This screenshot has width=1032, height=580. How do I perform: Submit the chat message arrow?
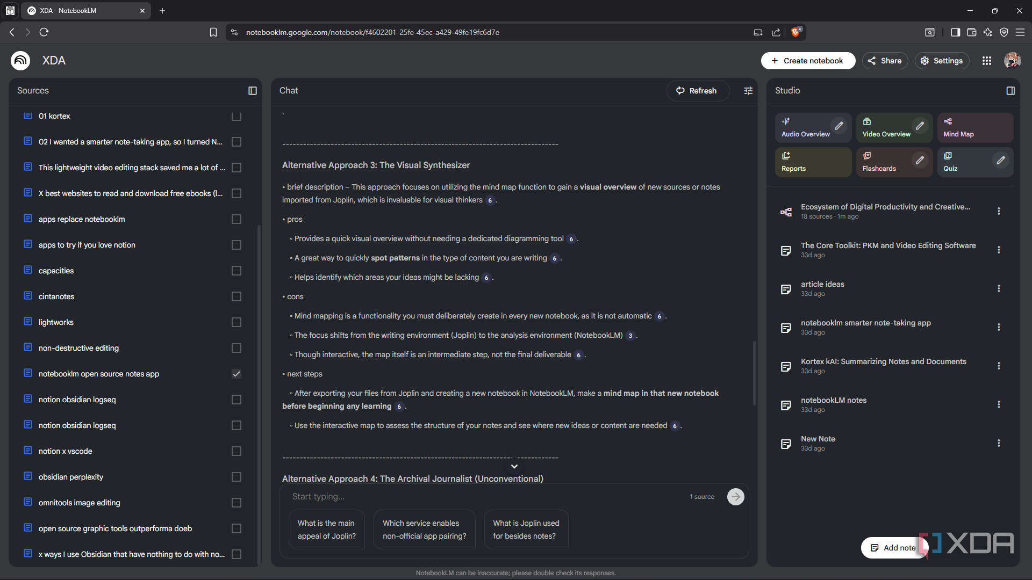pyautogui.click(x=736, y=497)
